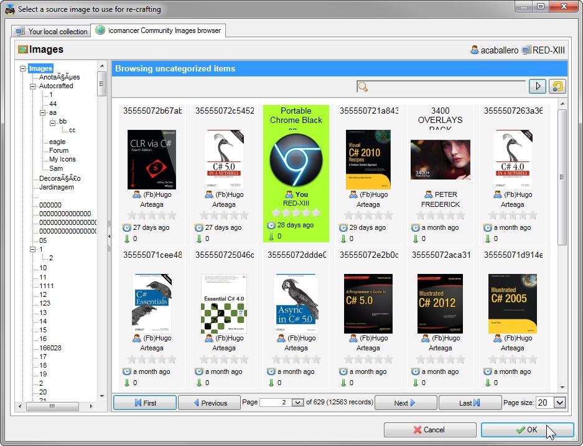
Task: Select the 166028 tree folder
Action: (50, 348)
